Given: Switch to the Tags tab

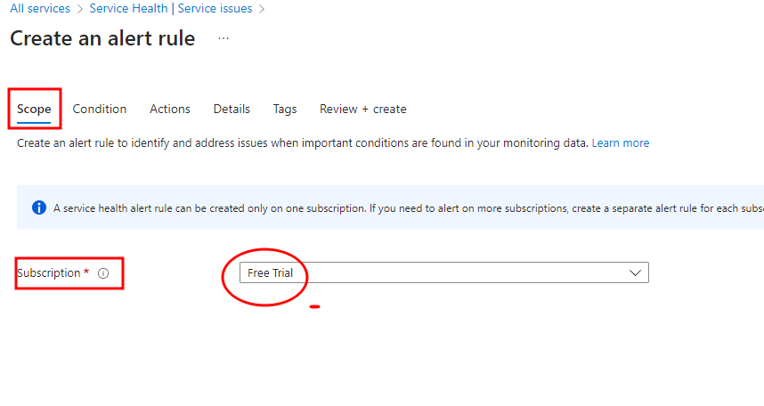Looking at the screenshot, I should click(285, 109).
